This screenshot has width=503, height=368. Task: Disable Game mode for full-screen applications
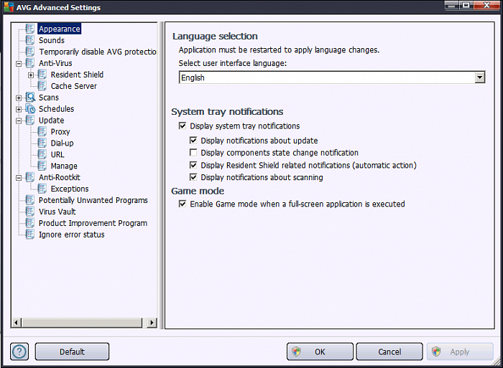point(183,204)
